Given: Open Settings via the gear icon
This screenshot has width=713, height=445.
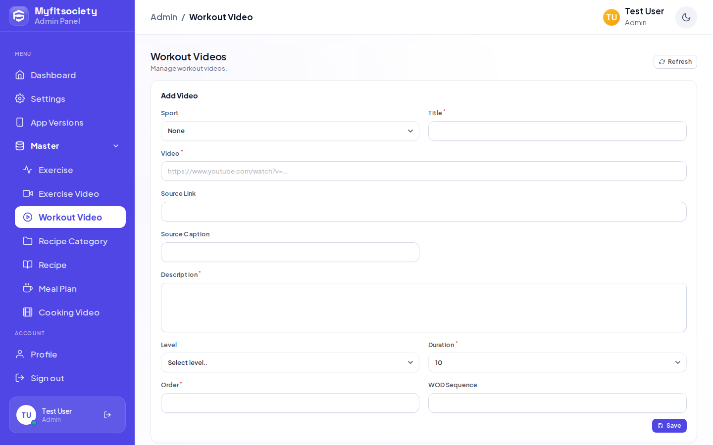Looking at the screenshot, I should tap(20, 98).
